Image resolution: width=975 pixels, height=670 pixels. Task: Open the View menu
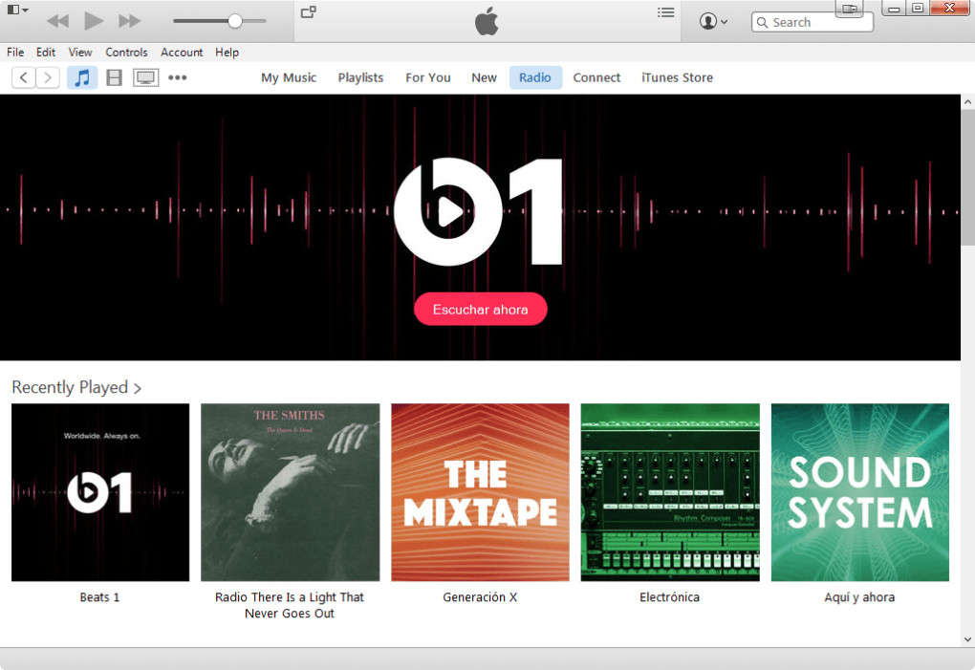tap(80, 53)
